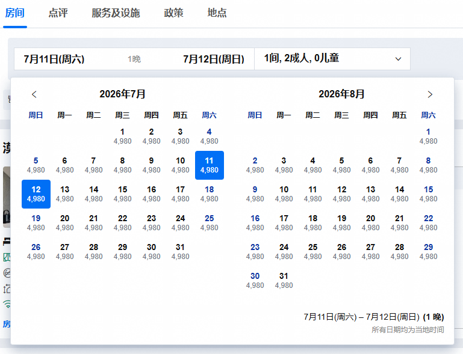Switch to the 点评 tab
The height and width of the screenshot is (354, 463).
tap(58, 13)
